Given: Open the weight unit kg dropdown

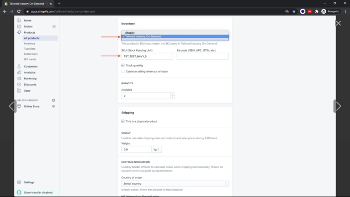Looking at the screenshot, I should coord(157,150).
